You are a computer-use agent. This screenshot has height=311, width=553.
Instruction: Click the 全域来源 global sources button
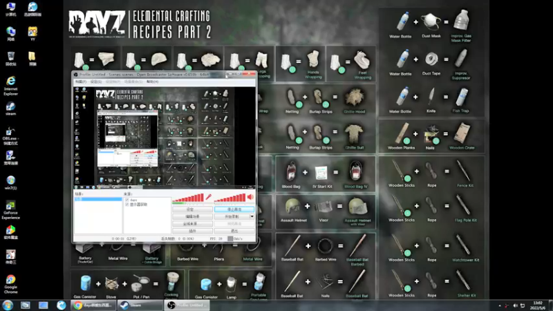193,223
